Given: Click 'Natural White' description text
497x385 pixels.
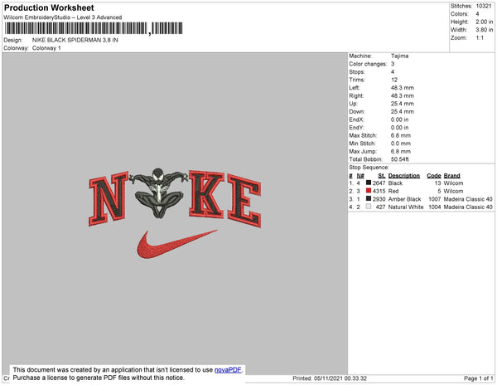Looking at the screenshot, I should (406, 207).
